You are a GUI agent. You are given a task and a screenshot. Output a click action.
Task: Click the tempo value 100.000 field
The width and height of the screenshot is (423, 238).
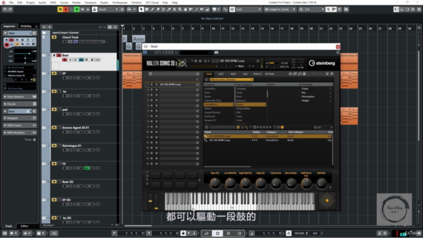point(299,233)
